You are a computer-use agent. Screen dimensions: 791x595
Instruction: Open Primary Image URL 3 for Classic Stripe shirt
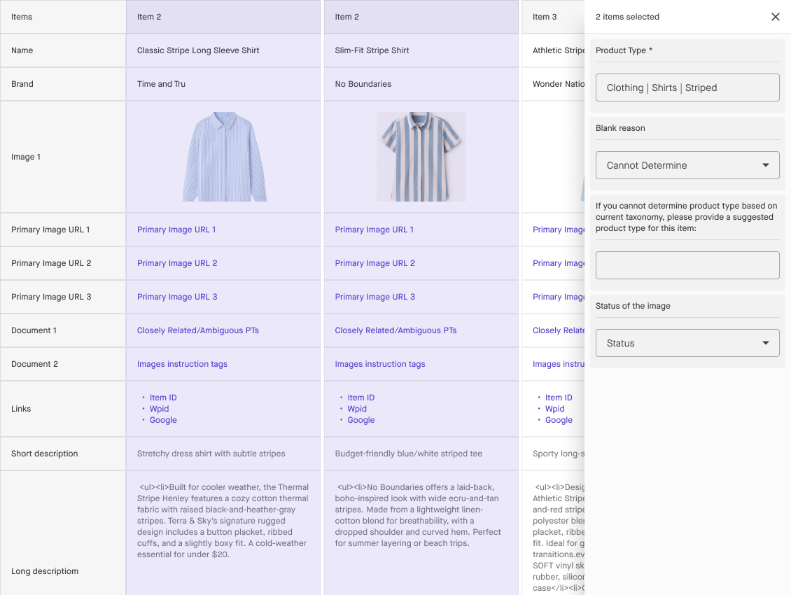point(177,297)
